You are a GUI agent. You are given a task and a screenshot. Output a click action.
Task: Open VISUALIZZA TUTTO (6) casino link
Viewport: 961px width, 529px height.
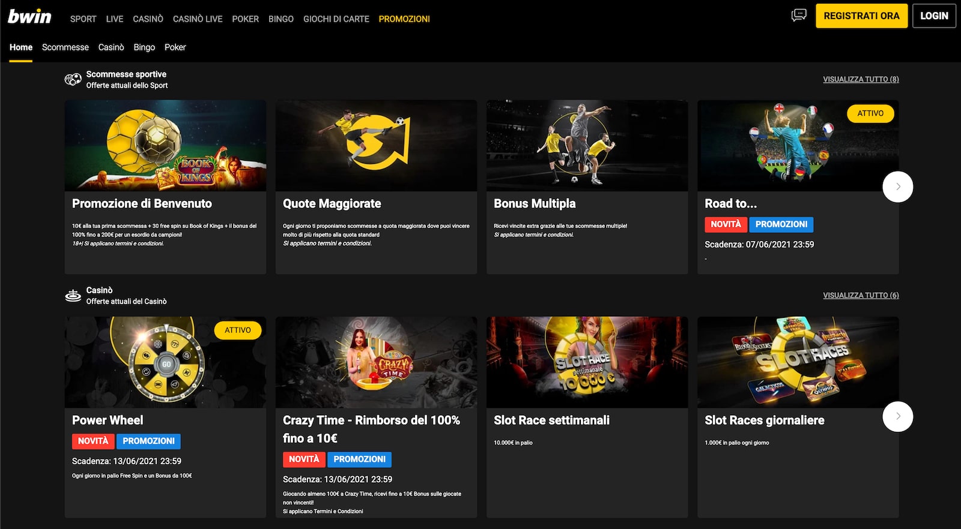pos(861,295)
